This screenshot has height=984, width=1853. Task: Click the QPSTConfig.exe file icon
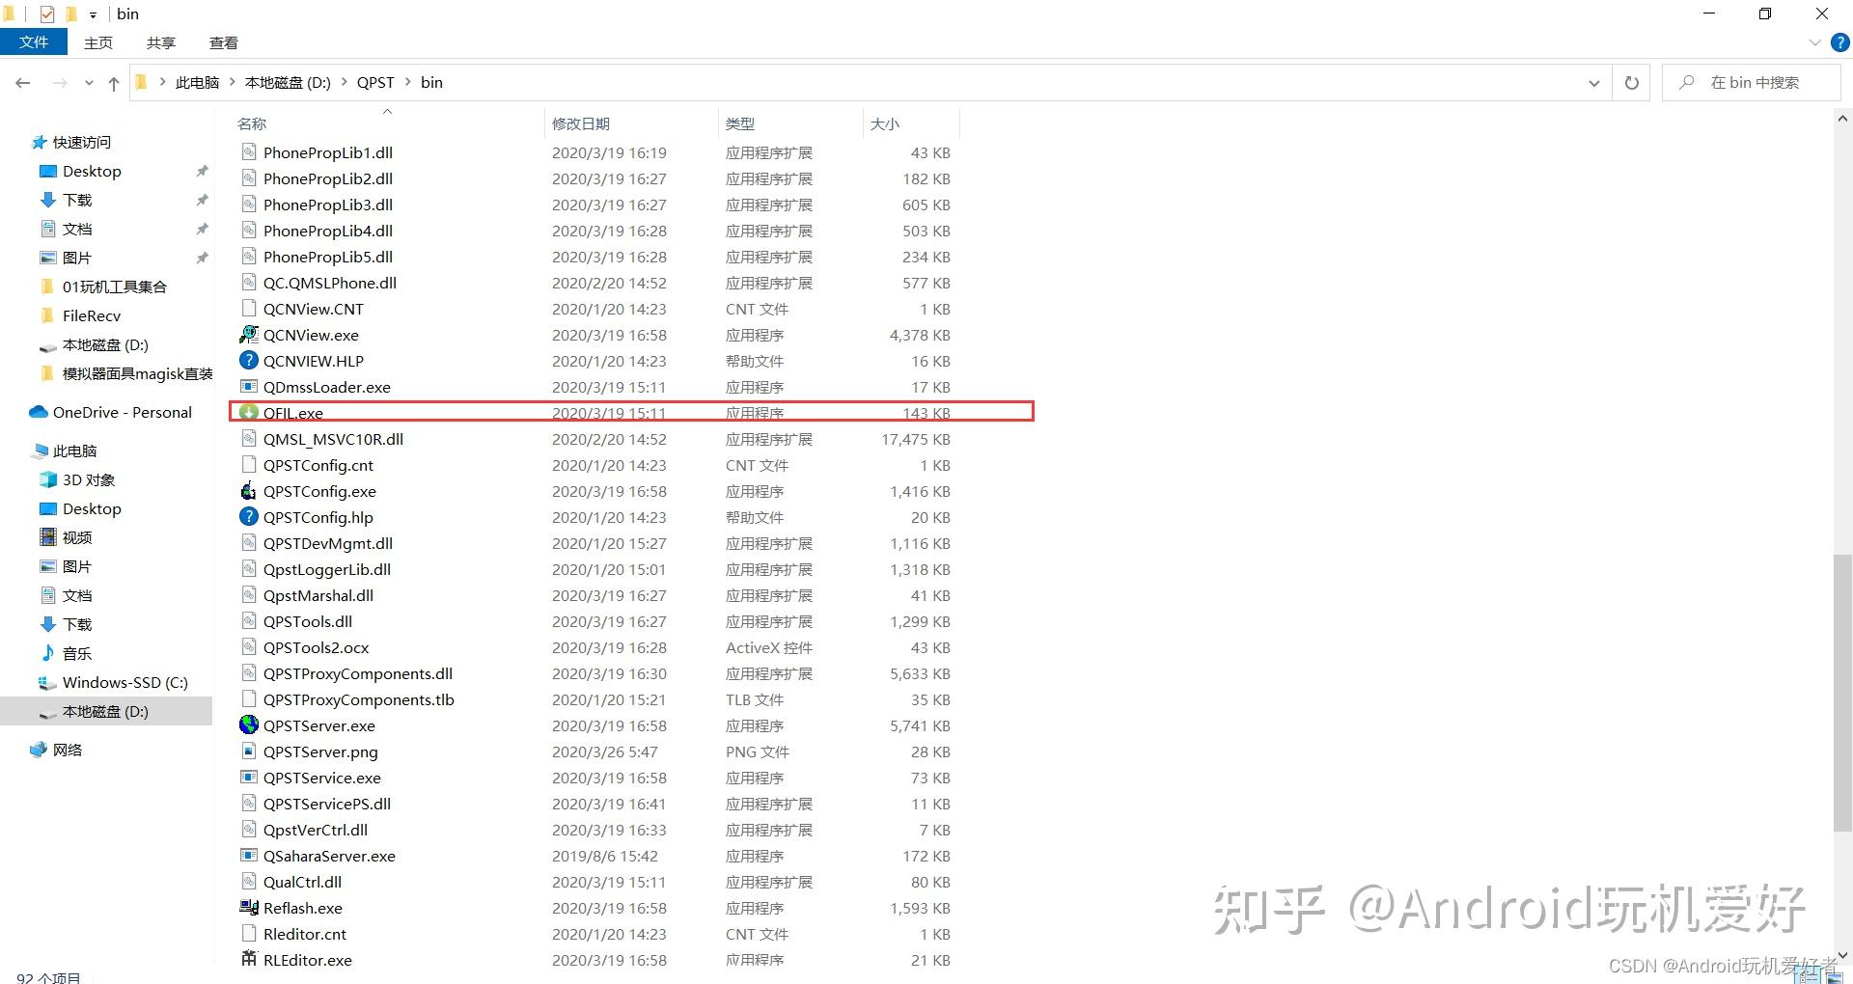click(249, 491)
